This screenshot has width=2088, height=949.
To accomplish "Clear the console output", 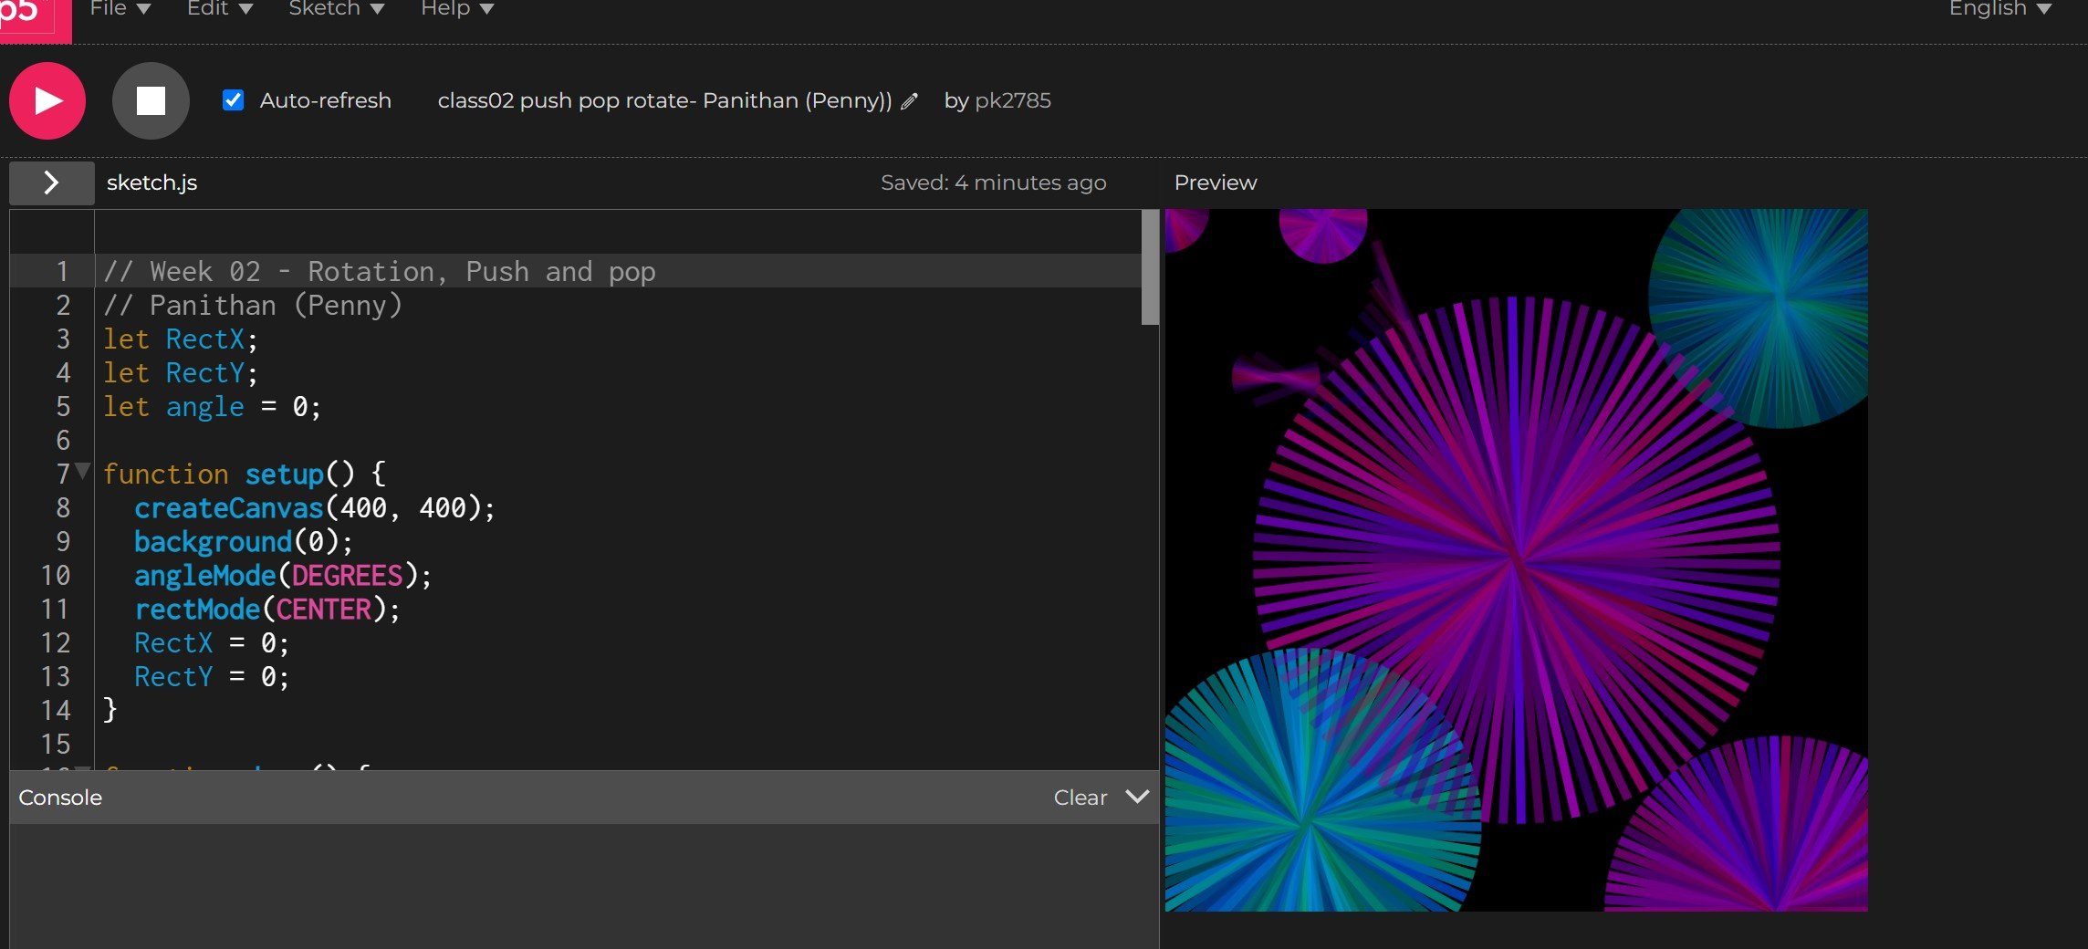I will pyautogui.click(x=1080, y=798).
